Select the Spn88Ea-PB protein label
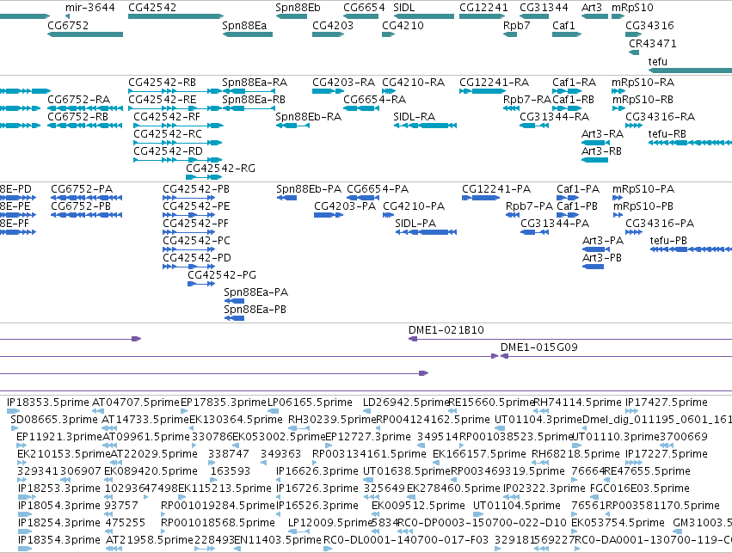The width and height of the screenshot is (732, 553). pyautogui.click(x=255, y=310)
